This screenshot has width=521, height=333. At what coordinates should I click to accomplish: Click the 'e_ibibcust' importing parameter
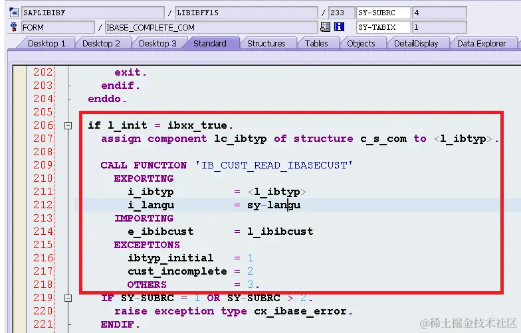(x=161, y=232)
